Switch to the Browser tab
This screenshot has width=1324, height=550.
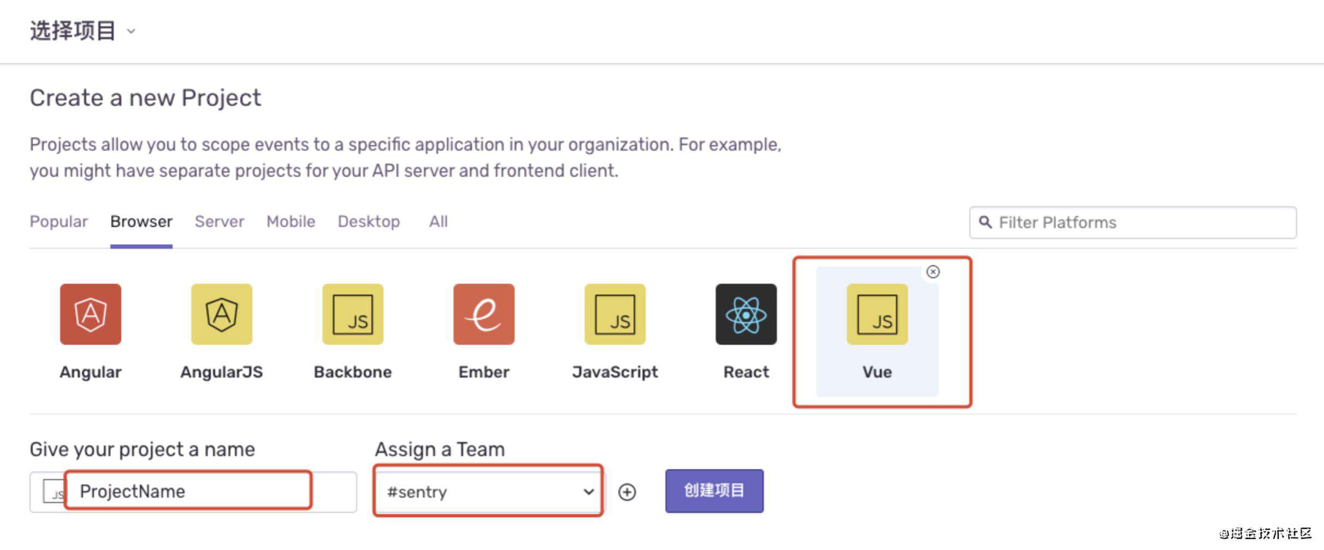click(141, 222)
